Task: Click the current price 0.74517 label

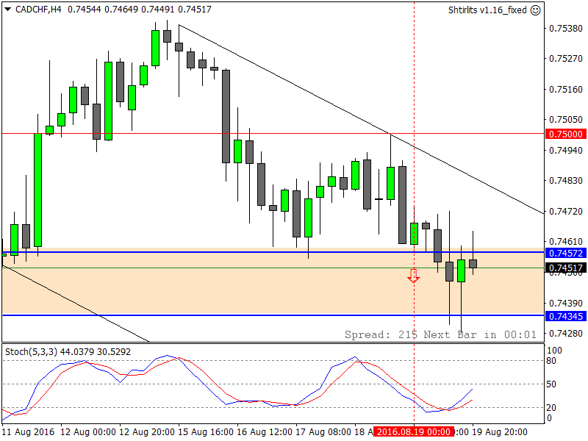Action: [x=565, y=268]
